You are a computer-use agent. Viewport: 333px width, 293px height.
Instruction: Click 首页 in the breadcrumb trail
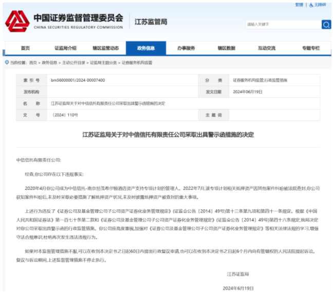pyautogui.click(x=33, y=63)
